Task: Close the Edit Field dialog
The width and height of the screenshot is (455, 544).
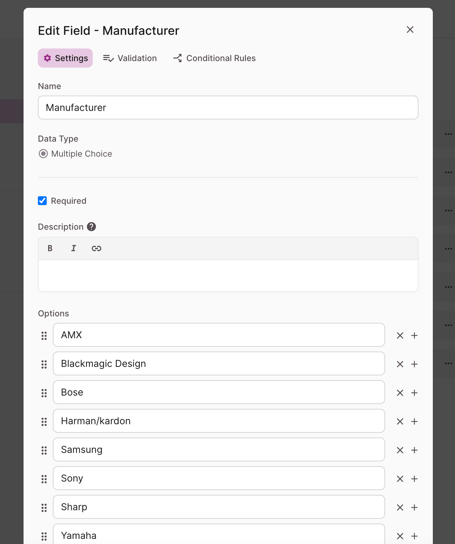Action: [410, 30]
